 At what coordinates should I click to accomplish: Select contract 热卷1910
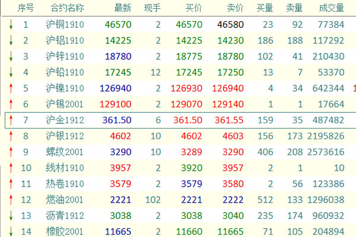(65, 184)
